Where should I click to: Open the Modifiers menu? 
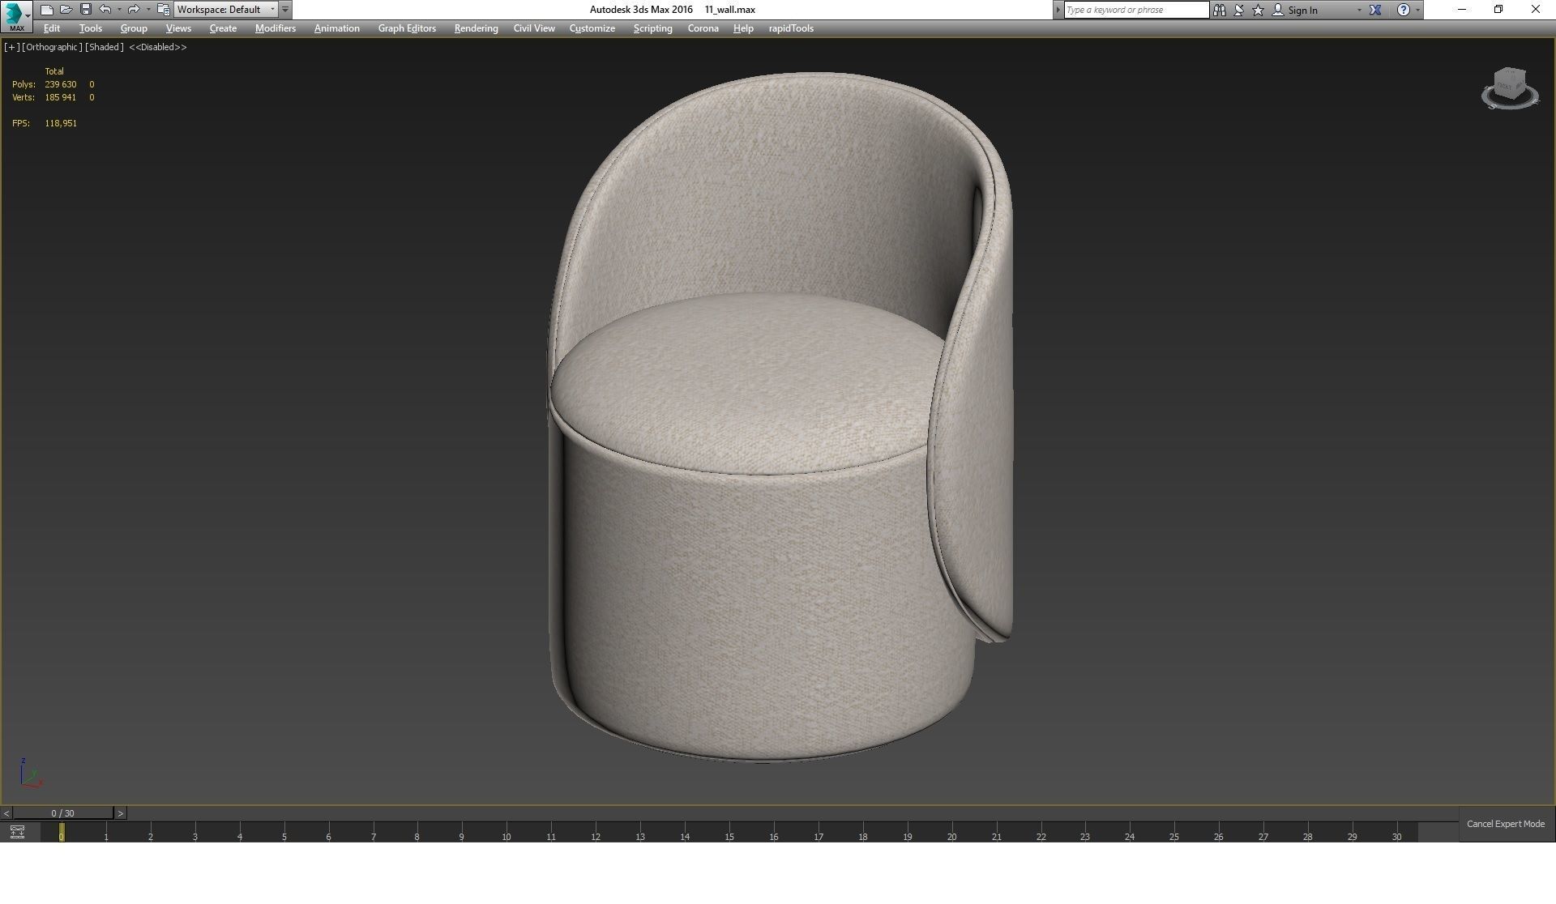[276, 28]
